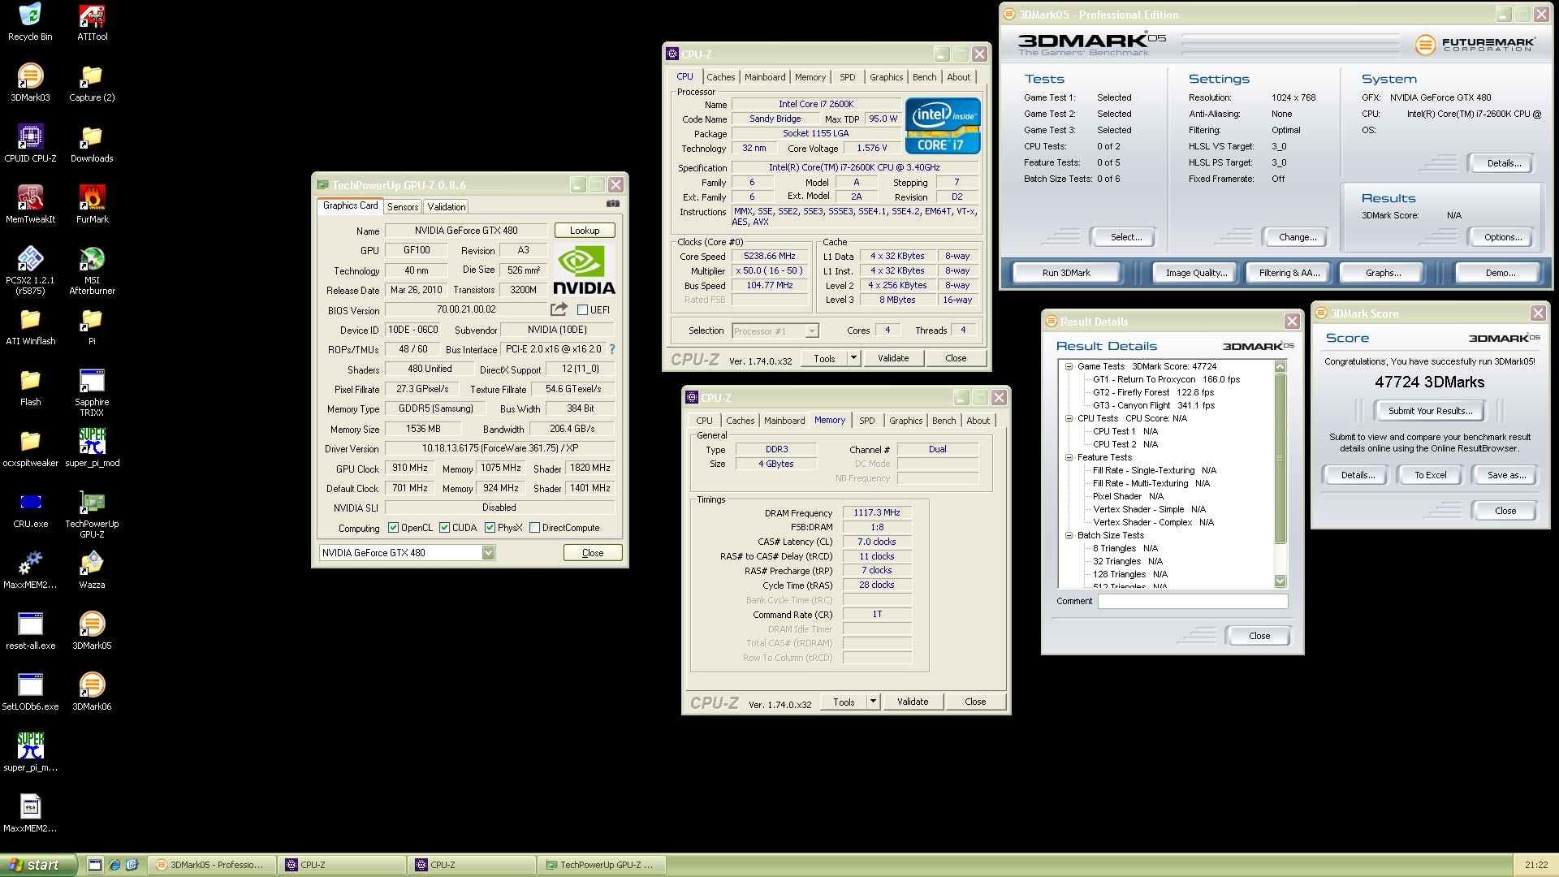Switch to Sensors tab in GPU-Z
Viewport: 1559px width, 877px height.
pos(403,207)
